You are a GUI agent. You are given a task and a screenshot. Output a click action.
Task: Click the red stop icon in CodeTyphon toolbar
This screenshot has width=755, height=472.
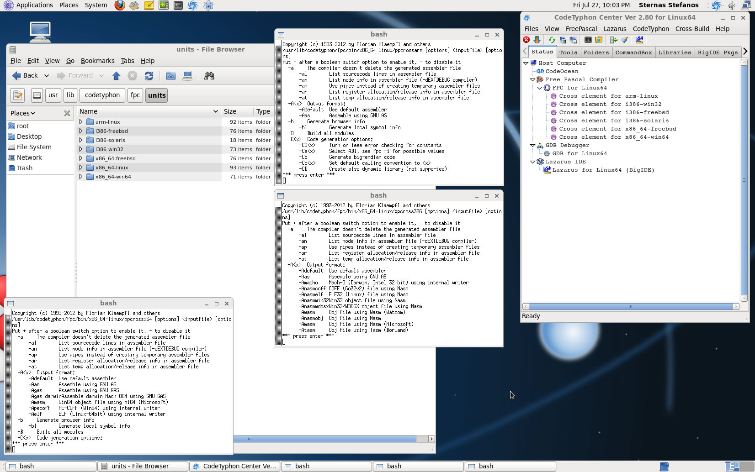(x=526, y=40)
